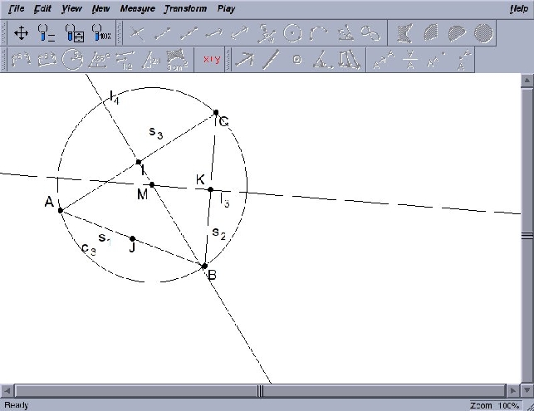Click the horizontal scrollbar thumb

[x=260, y=390]
